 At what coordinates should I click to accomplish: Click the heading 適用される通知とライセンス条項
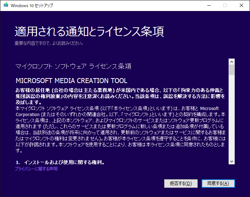click(89, 32)
